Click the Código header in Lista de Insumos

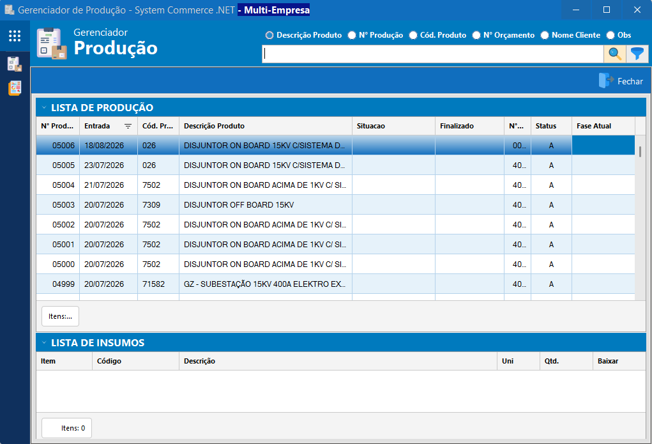[x=135, y=361]
